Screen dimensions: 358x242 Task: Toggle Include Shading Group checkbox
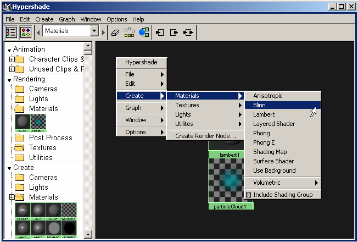pyautogui.click(x=248, y=195)
